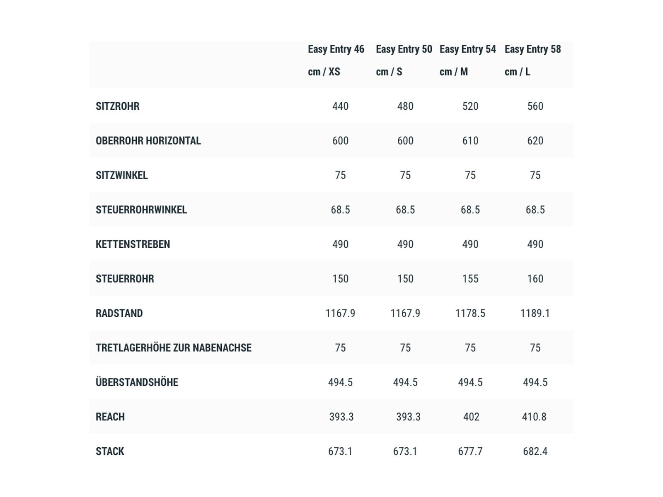This screenshot has height=497, width=663.
Task: Select the "Easy Entry 58 cm / L" header
Action: (x=532, y=60)
